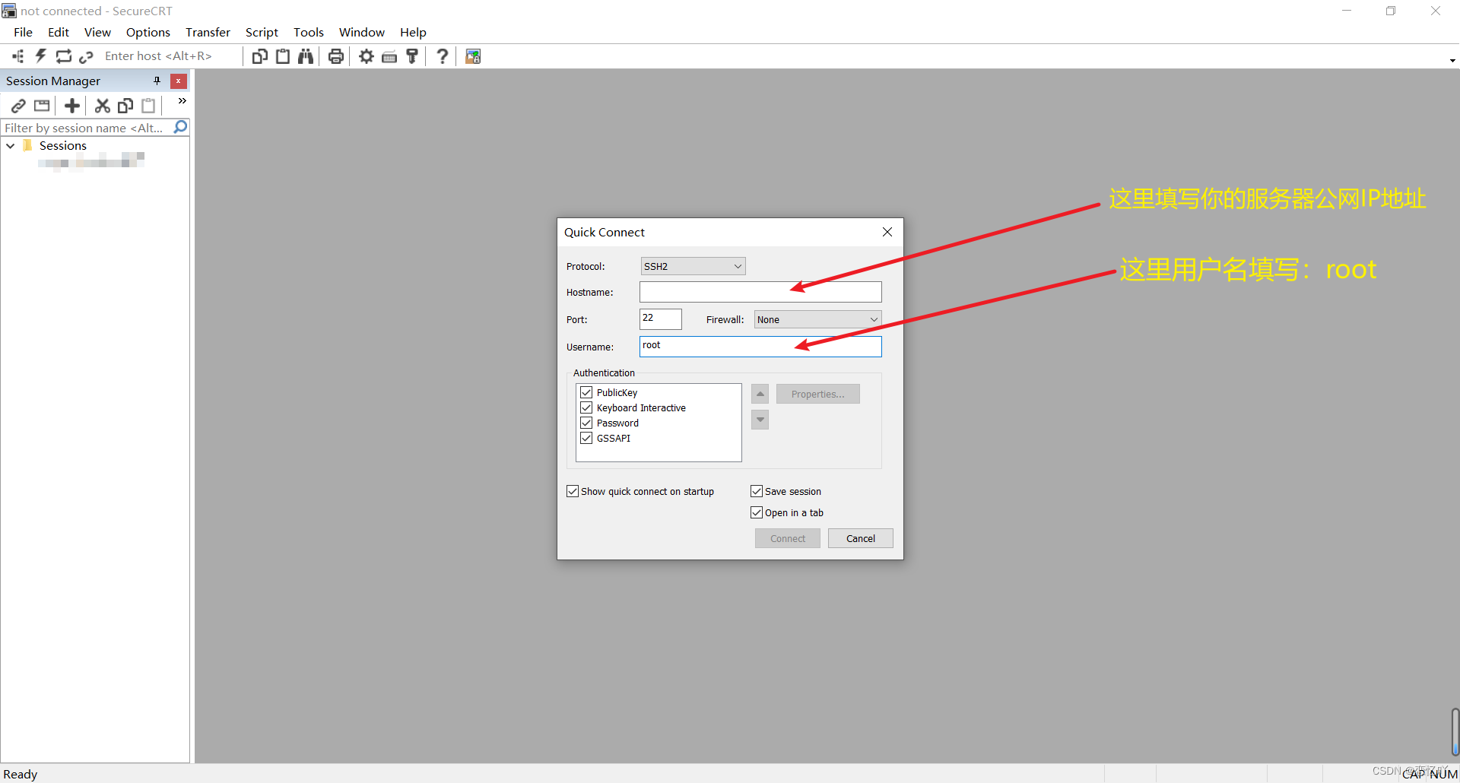Open the Protocol SSH2 dropdown
1460x783 pixels.
coord(693,266)
